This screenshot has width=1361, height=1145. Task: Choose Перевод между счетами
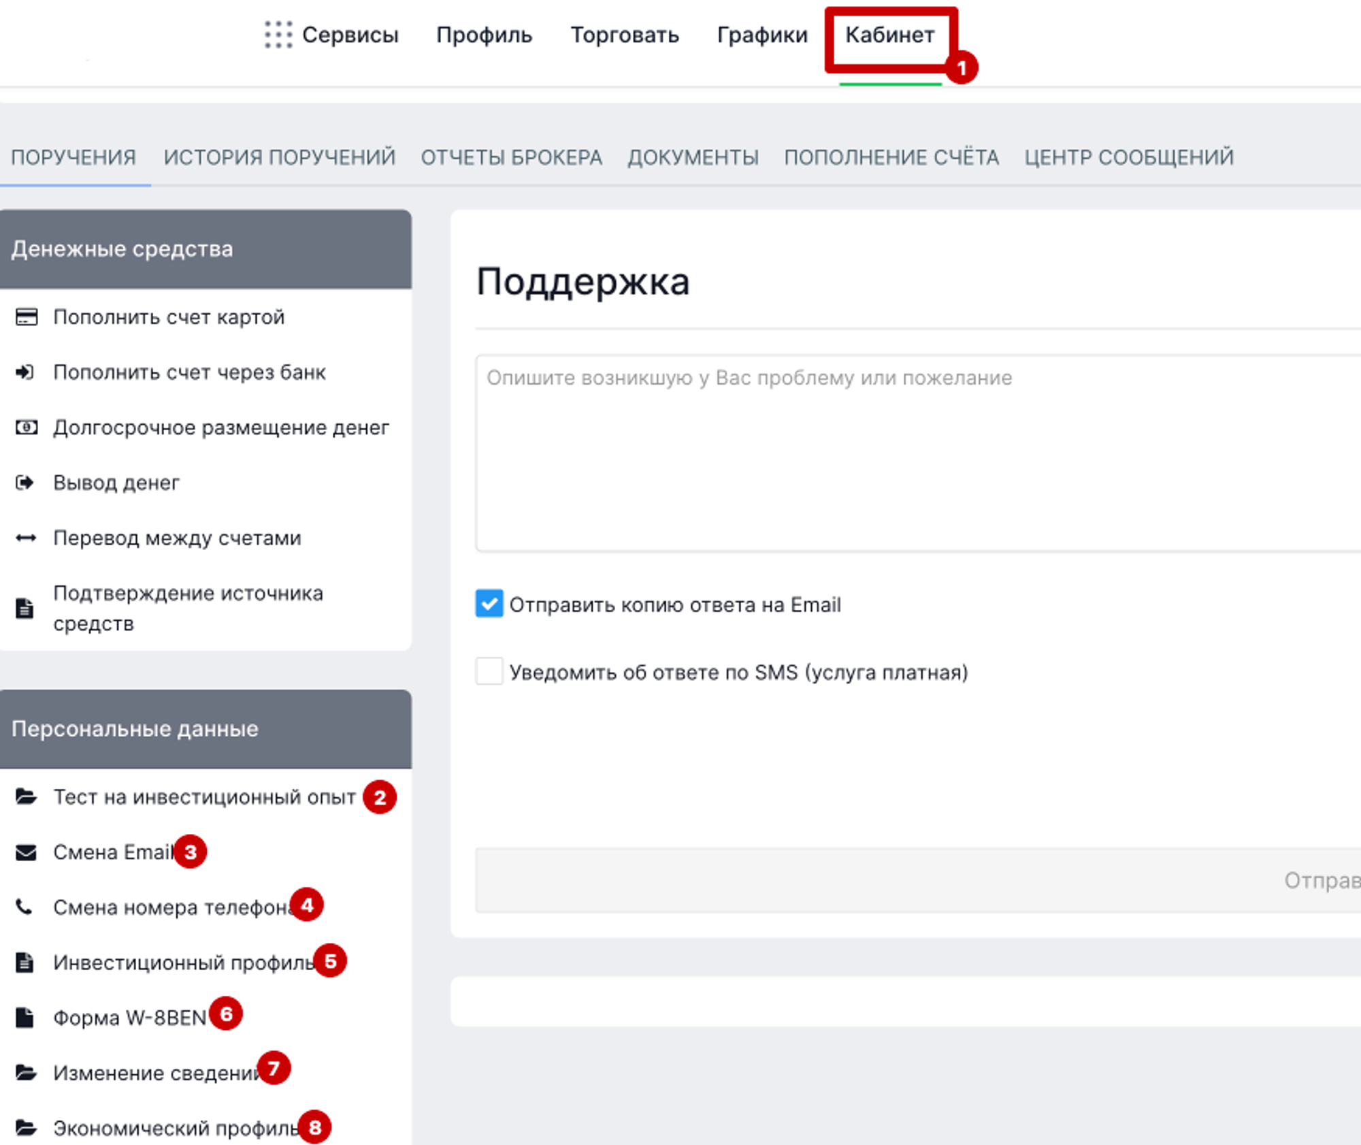[177, 538]
